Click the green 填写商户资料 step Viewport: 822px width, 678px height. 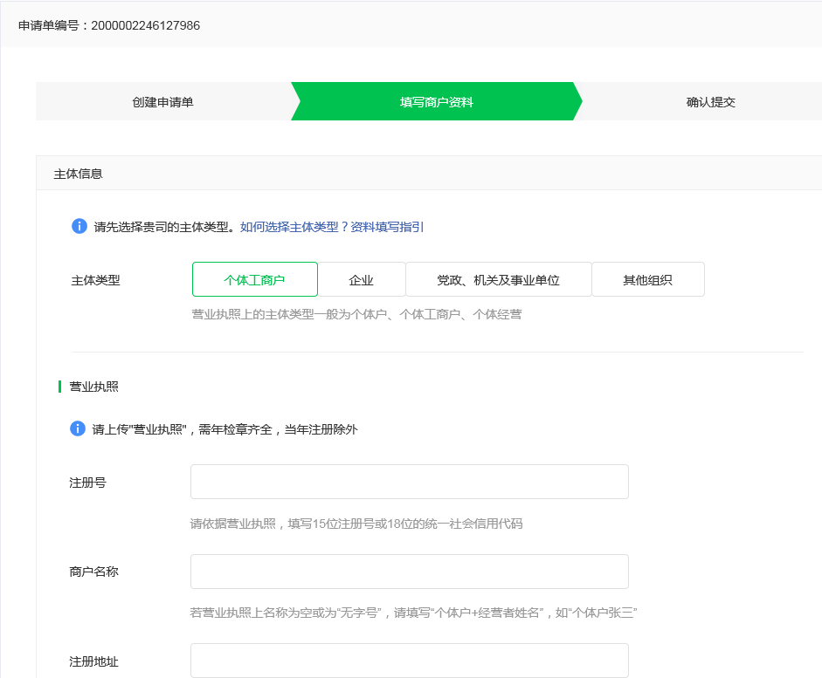pos(436,102)
